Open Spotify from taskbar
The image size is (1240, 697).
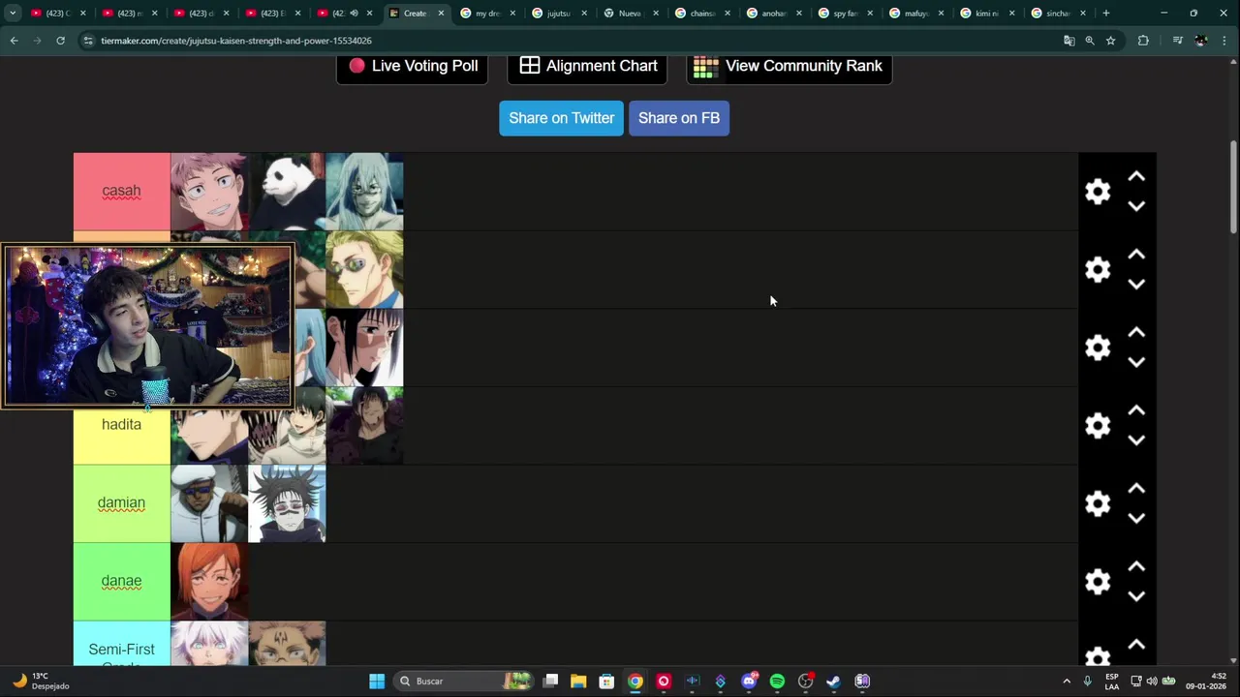coord(777,682)
